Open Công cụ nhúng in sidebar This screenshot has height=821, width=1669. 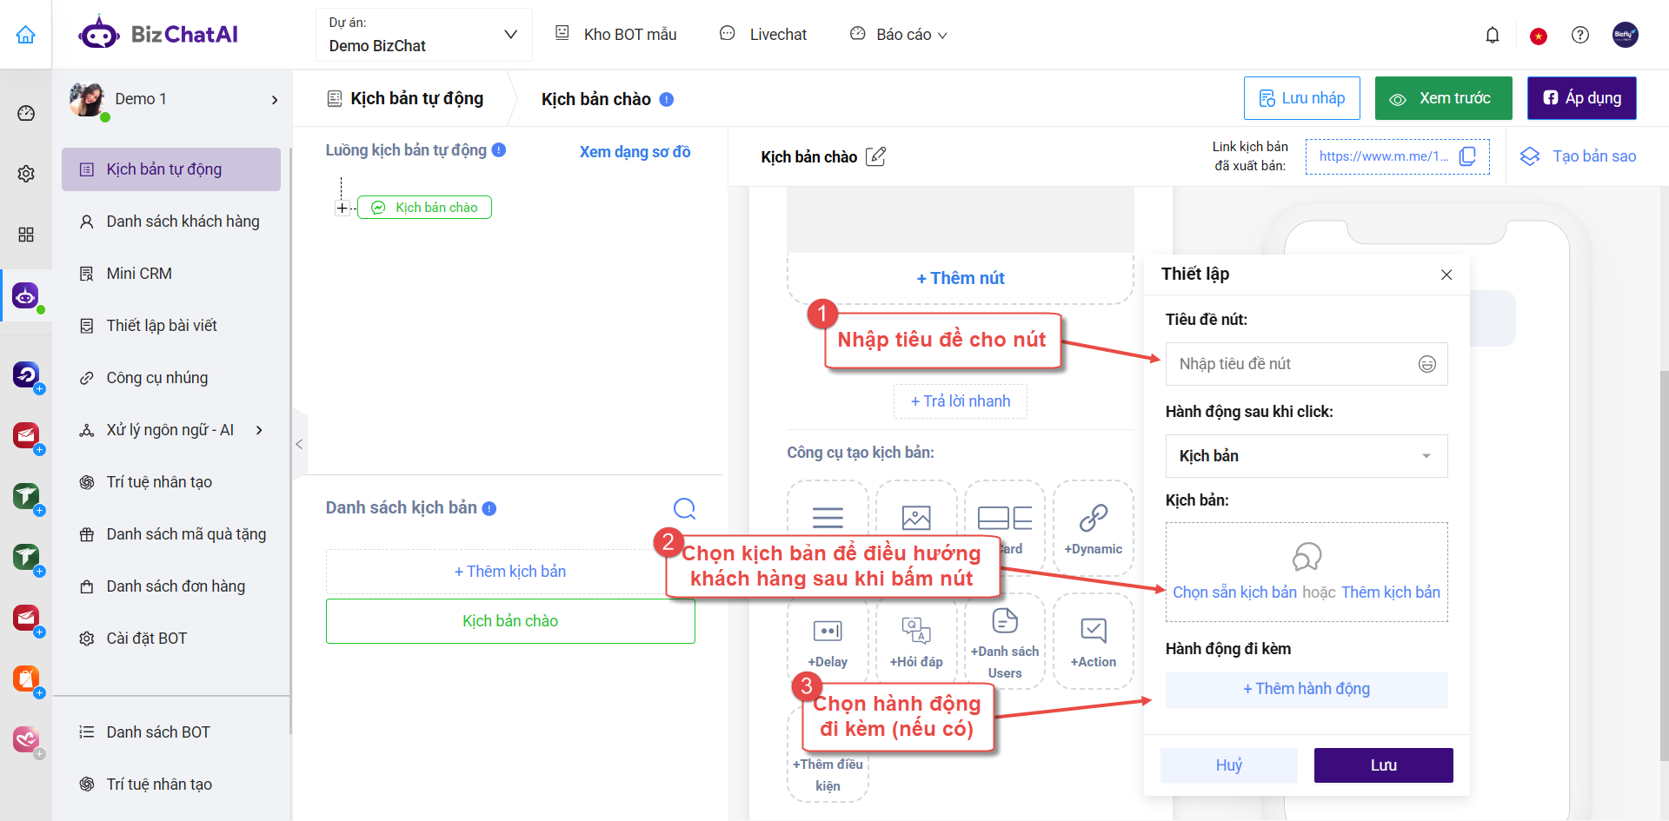pos(171,378)
